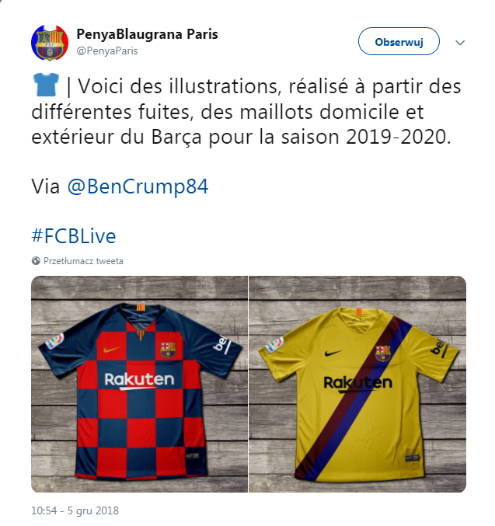Click Przetłumacz tweeta translate link
Image resolution: width=495 pixels, height=526 pixels.
click(83, 261)
